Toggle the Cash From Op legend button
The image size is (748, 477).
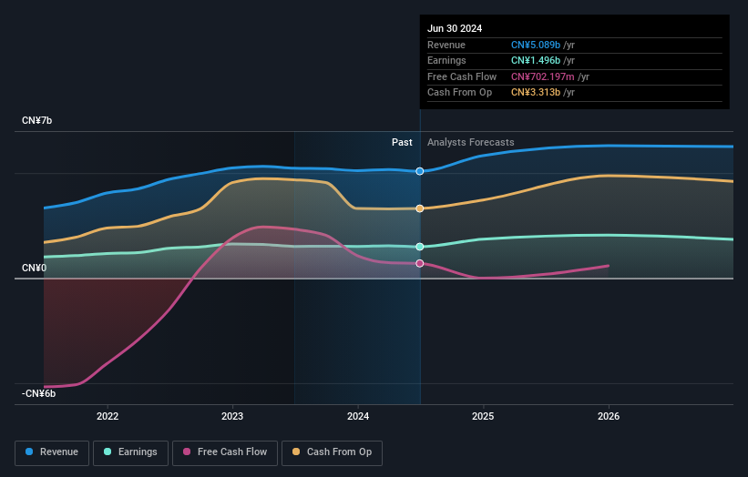click(332, 452)
